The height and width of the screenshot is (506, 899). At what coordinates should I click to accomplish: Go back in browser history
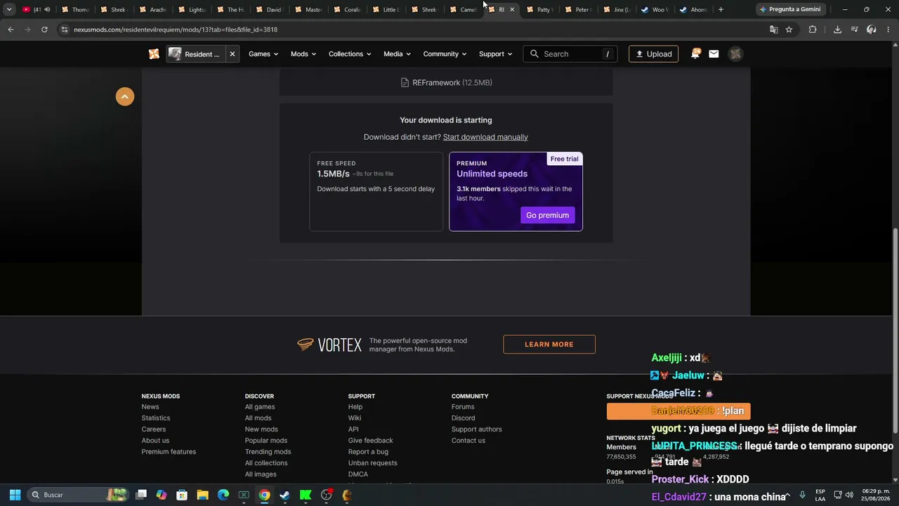click(x=11, y=30)
